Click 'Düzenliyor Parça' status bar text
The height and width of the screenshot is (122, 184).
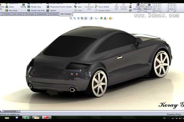[x=174, y=114]
